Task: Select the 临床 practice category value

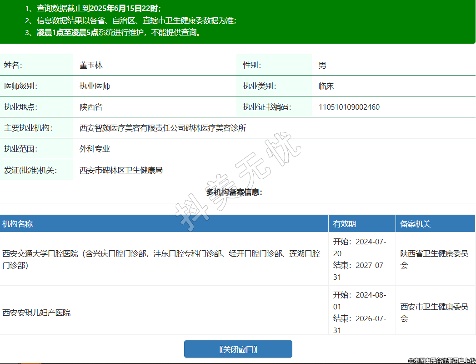Action: tap(326, 86)
